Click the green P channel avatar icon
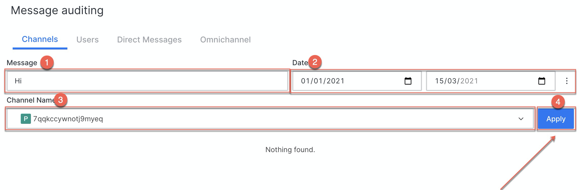The height and width of the screenshot is (190, 580). (x=26, y=119)
